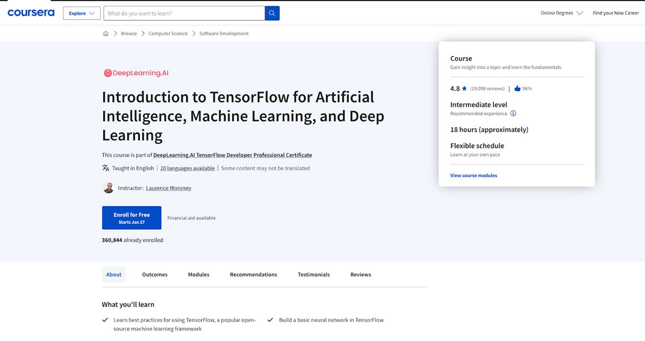Click the Enroll for Free button

(x=132, y=218)
